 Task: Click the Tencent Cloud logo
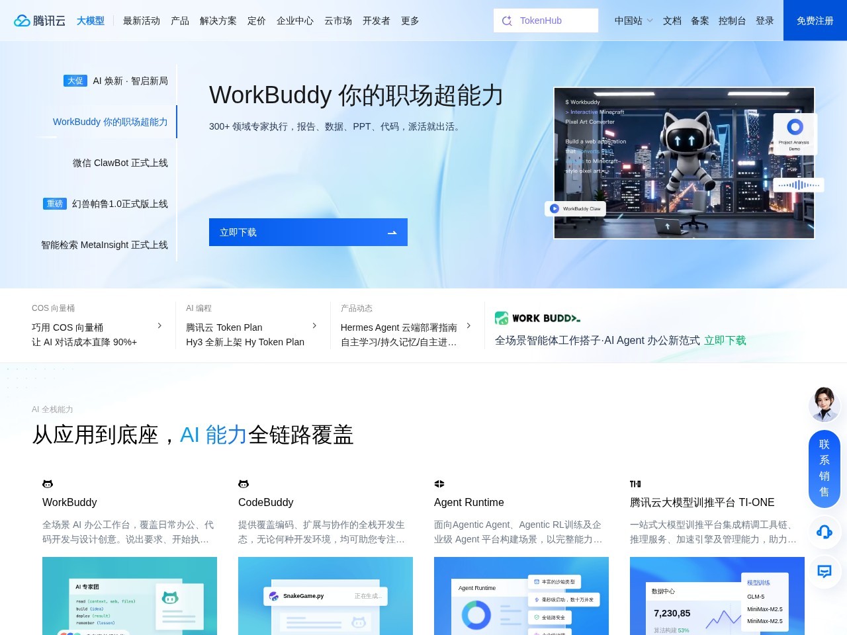(40, 21)
